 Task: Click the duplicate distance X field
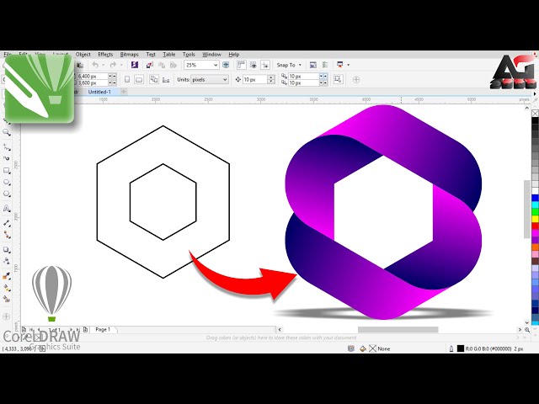click(304, 76)
